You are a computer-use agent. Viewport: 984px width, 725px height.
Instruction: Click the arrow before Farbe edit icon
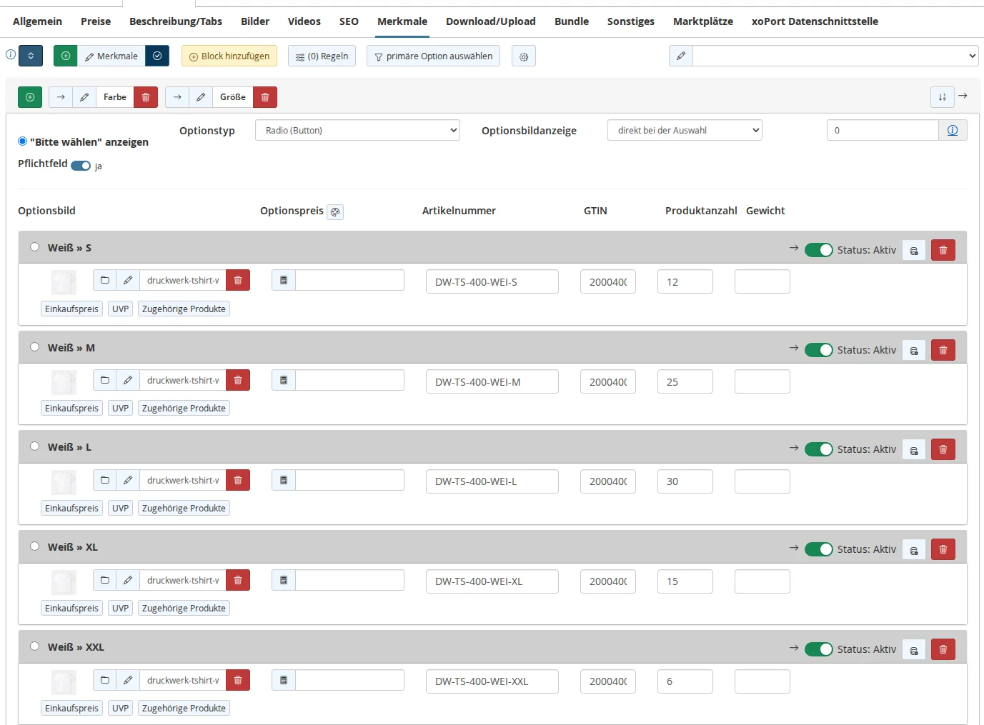tap(61, 97)
